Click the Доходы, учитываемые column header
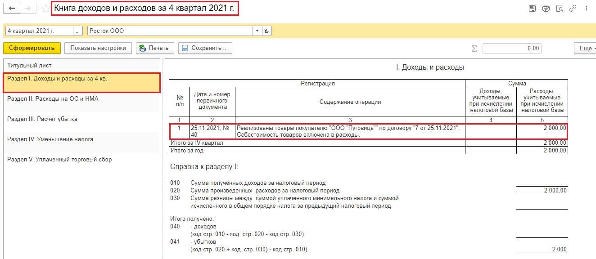 pos(491,102)
